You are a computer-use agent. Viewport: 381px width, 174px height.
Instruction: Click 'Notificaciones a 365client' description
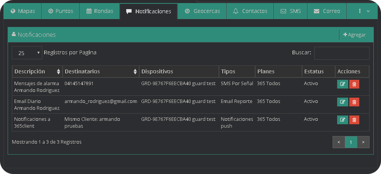tap(32, 122)
